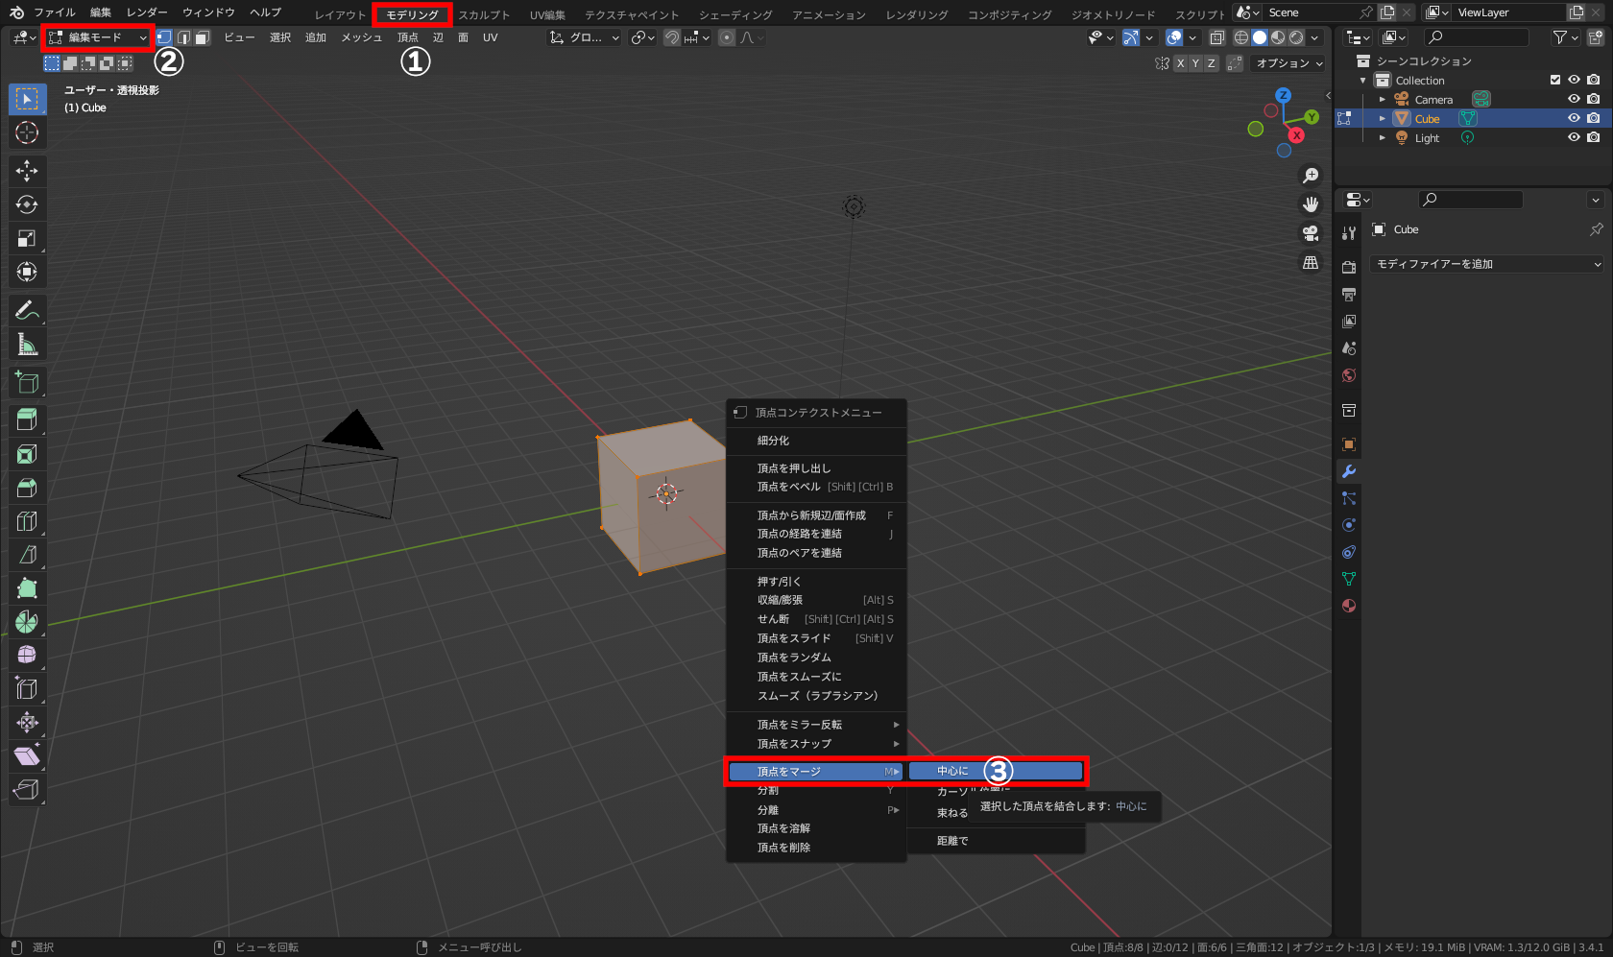Image resolution: width=1613 pixels, height=957 pixels.
Task: Expand the Cube item in outliner
Action: [x=1383, y=118]
